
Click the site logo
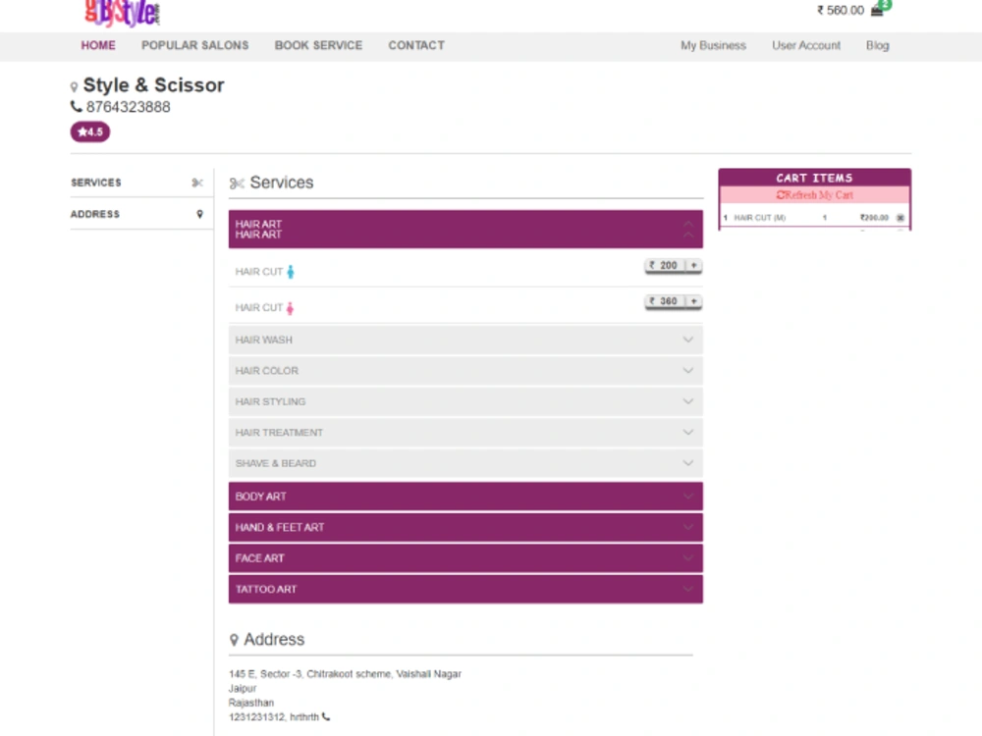[122, 13]
